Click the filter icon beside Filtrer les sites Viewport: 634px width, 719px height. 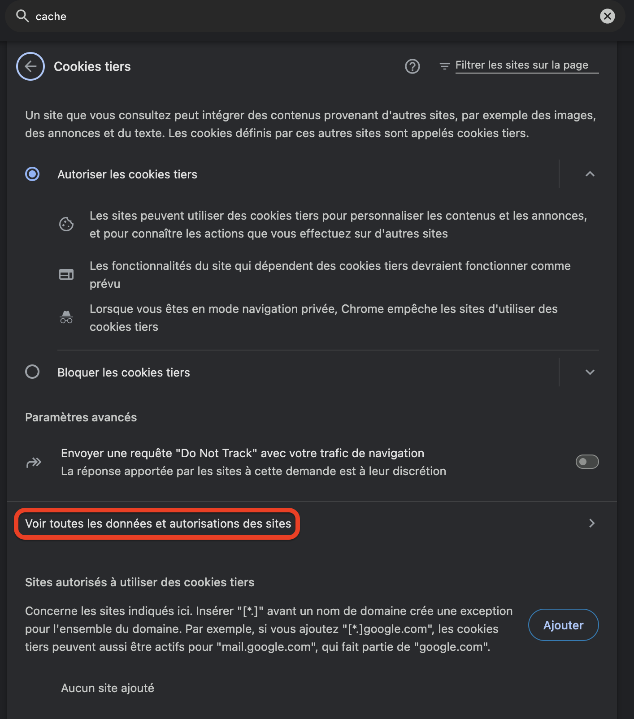[444, 66]
